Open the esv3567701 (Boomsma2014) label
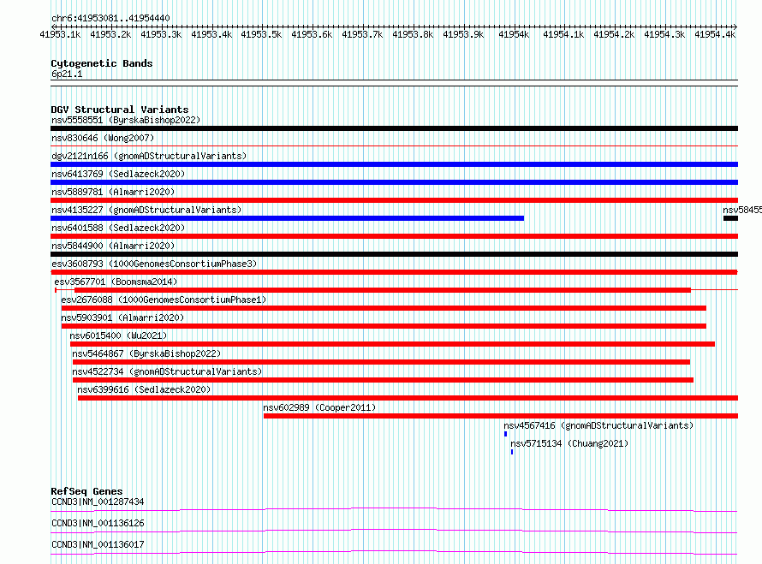This screenshot has height=564, width=762. pyautogui.click(x=116, y=282)
